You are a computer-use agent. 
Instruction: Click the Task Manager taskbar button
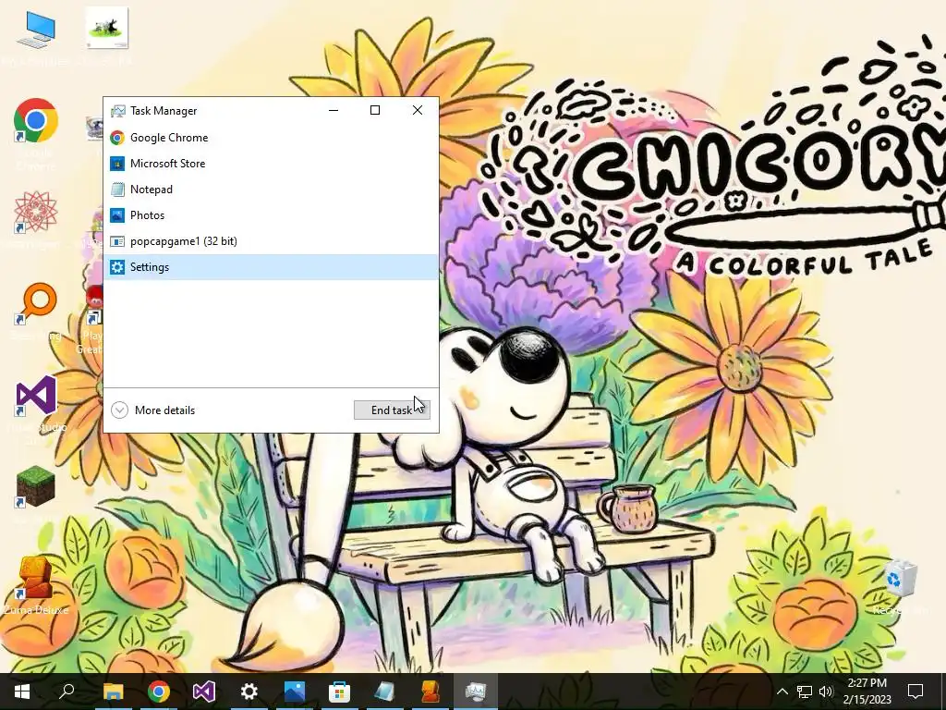(476, 692)
